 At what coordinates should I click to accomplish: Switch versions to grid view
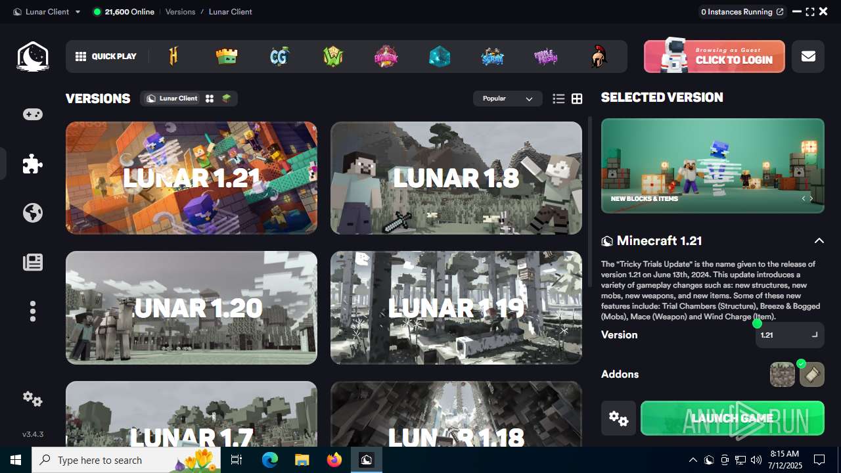coord(577,99)
